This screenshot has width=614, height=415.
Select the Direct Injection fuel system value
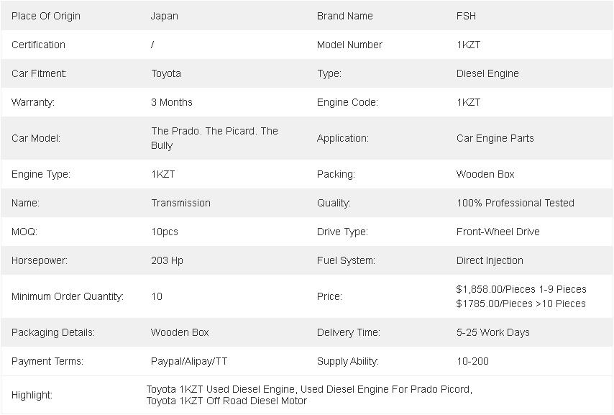(x=490, y=260)
